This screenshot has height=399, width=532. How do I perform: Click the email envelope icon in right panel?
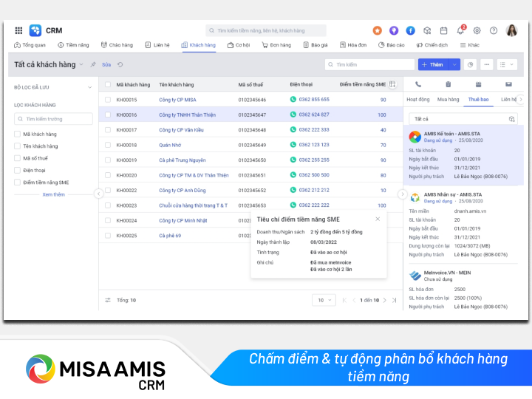508,84
